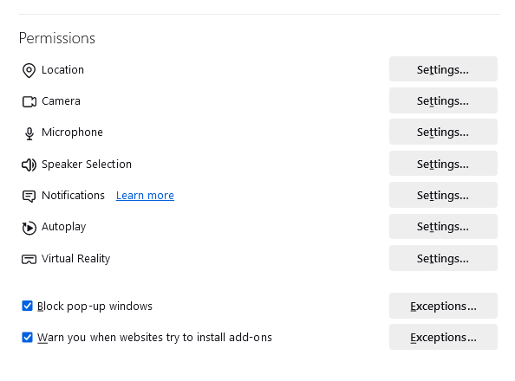Click the Permissions heading
The image size is (515, 381).
pos(57,38)
